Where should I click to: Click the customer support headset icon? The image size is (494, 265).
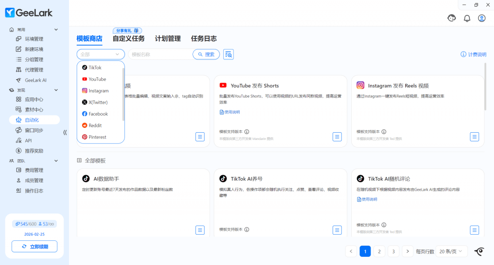[452, 18]
